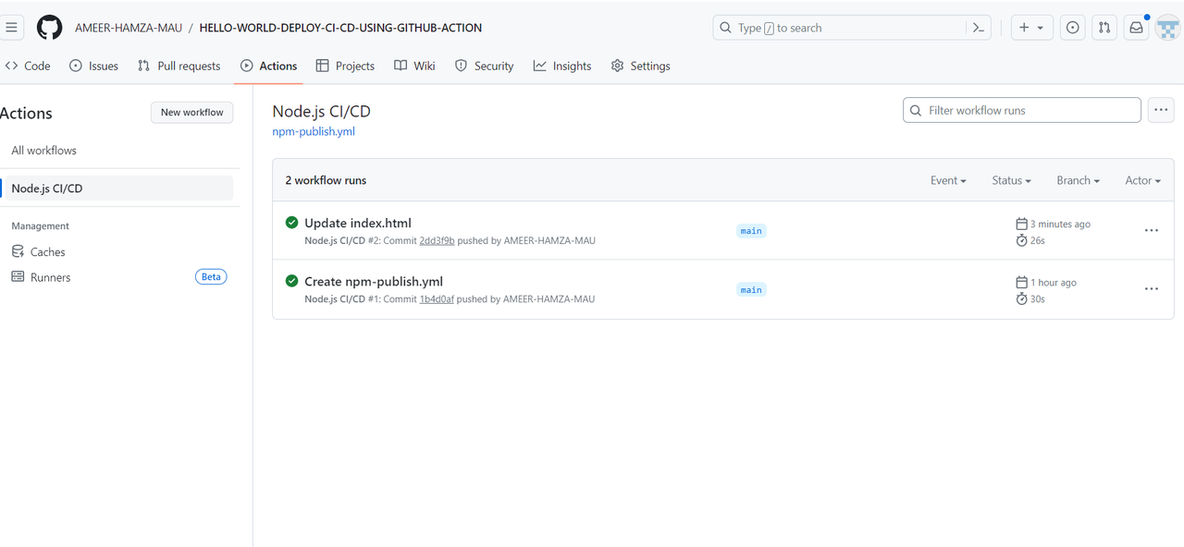The width and height of the screenshot is (1184, 547).
Task: Focus the Filter workflow runs field
Action: pos(1022,110)
